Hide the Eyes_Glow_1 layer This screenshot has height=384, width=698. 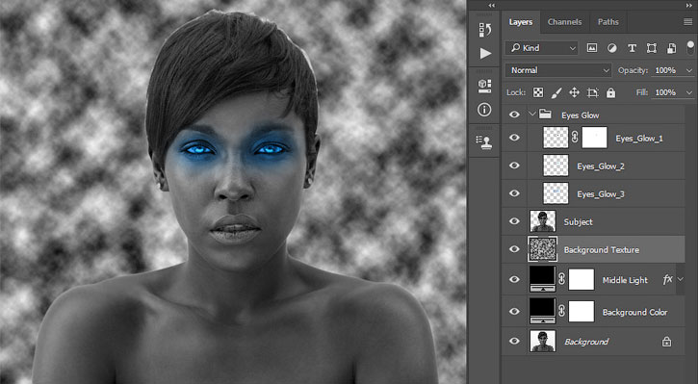pos(514,138)
